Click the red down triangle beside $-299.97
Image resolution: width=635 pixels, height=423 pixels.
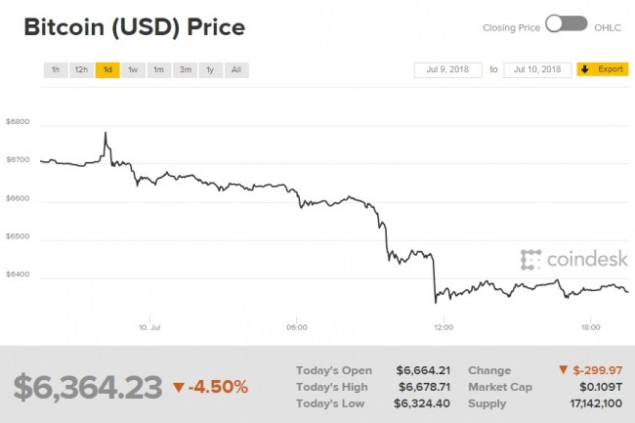coord(563,371)
